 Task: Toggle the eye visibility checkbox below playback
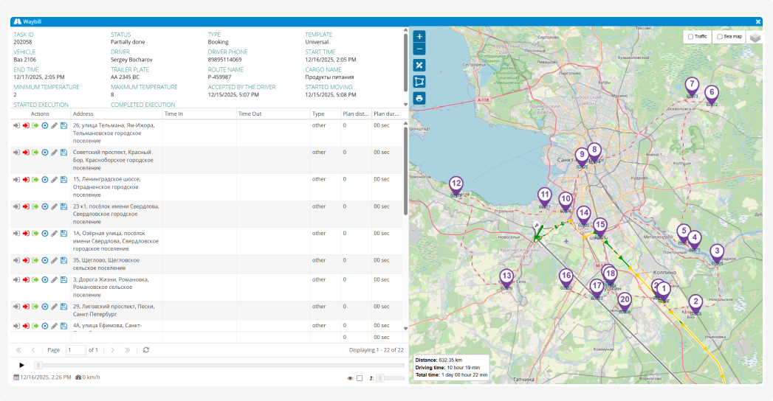(x=360, y=378)
